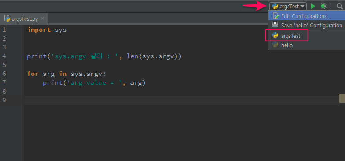Pick argsTest from configuration list
This screenshot has height=161, width=345.
tap(307, 36)
